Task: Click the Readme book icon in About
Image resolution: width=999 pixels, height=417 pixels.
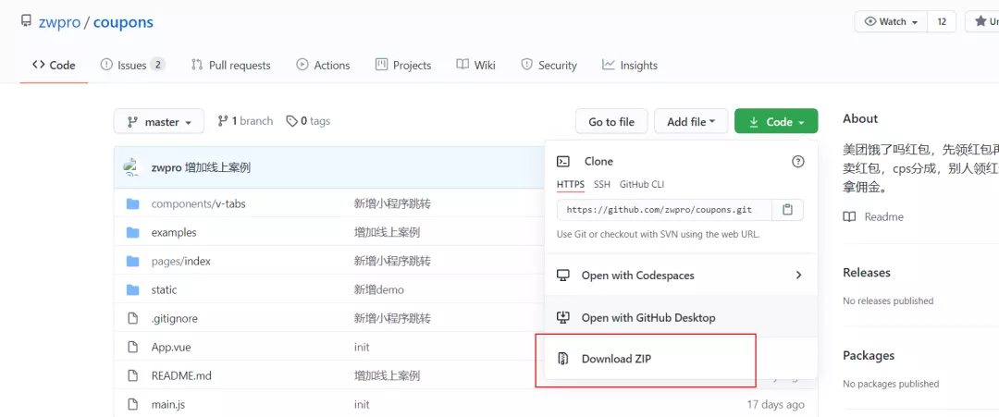Action: [x=848, y=217]
